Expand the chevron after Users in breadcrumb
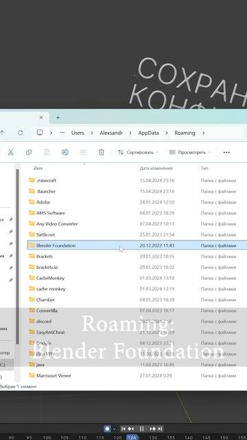247x440 pixels. (x=91, y=133)
